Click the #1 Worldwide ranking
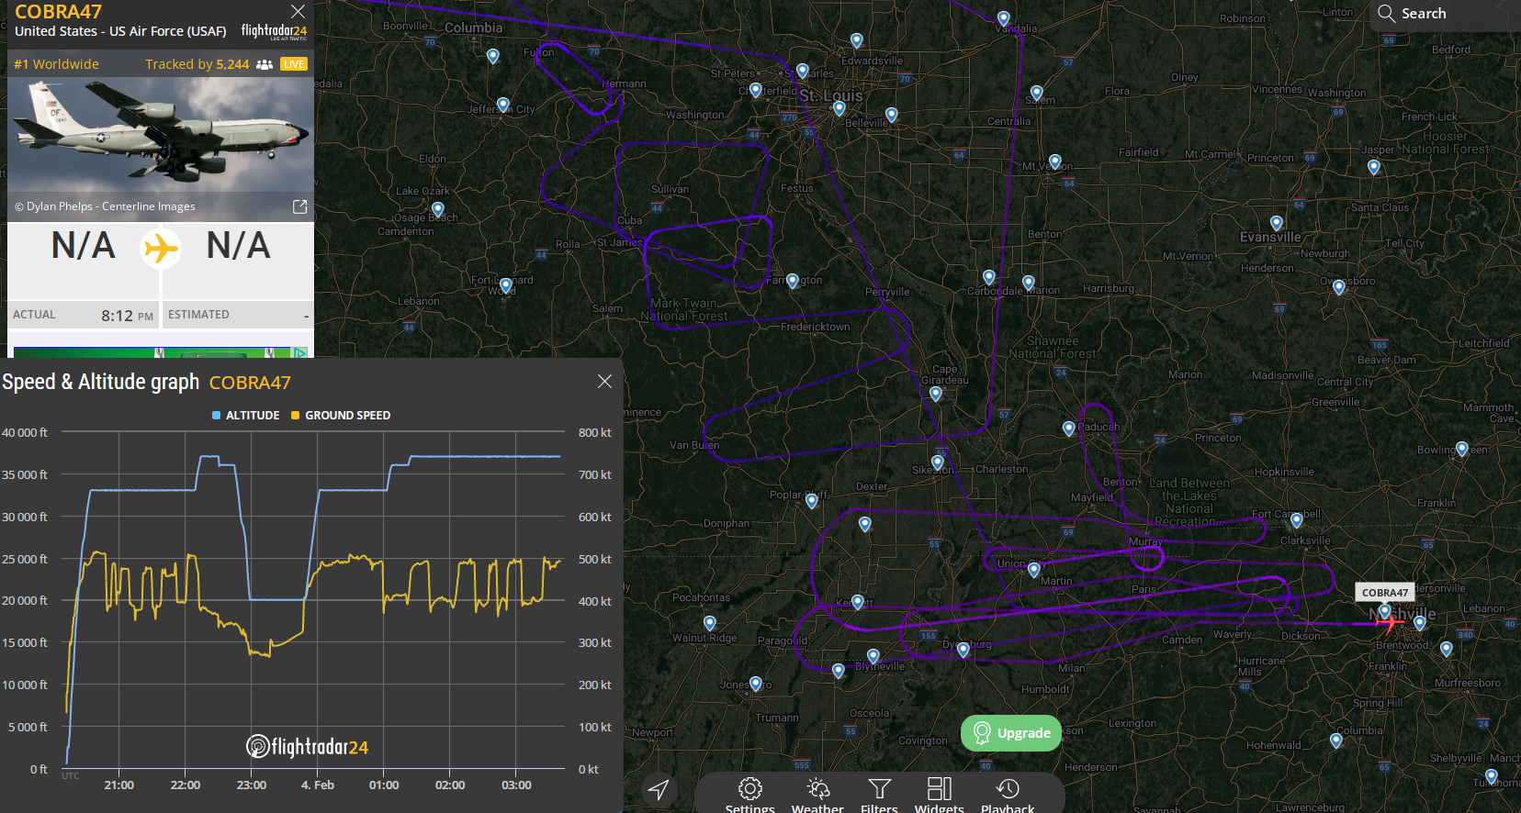Viewport: 1521px width, 813px height. click(x=57, y=64)
